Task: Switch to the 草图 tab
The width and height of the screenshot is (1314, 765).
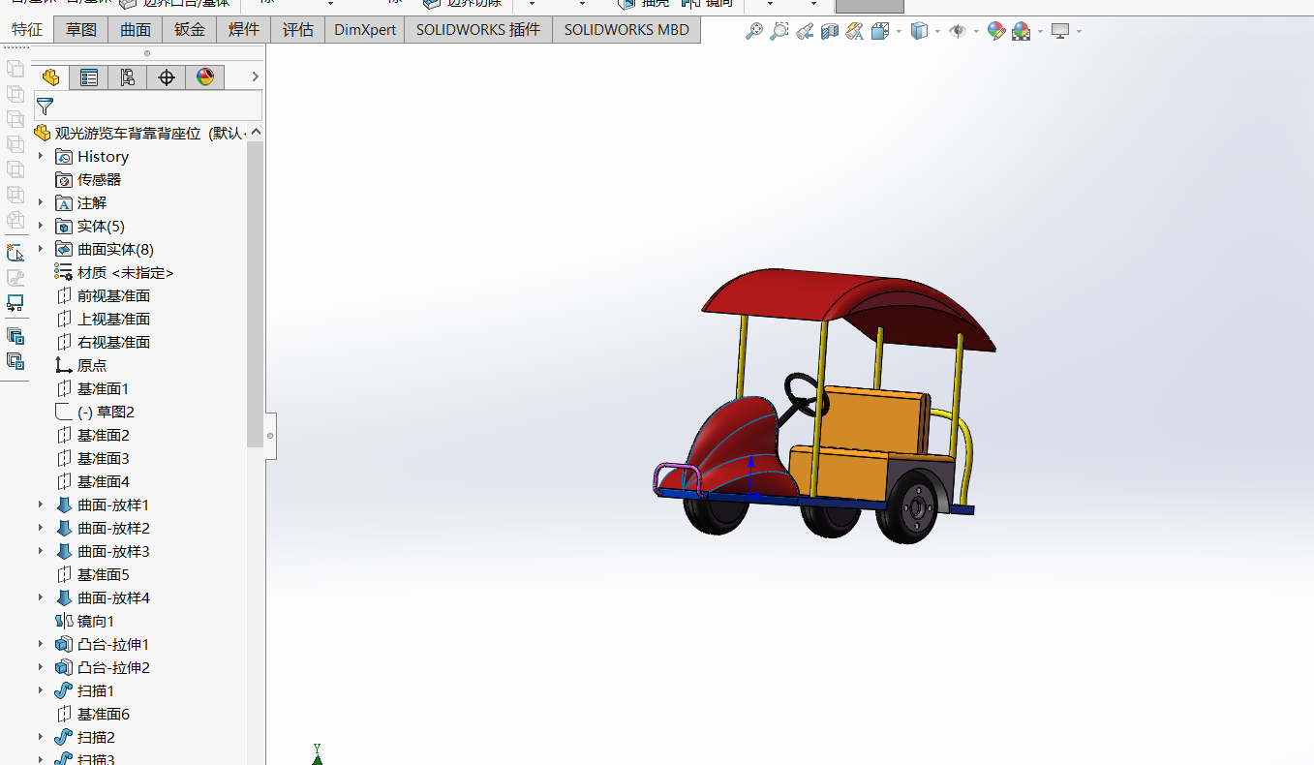Action: (x=81, y=29)
